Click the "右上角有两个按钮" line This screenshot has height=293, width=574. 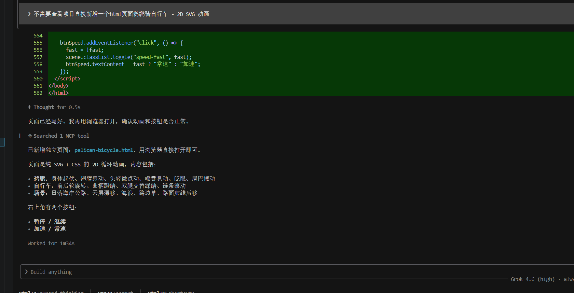[x=52, y=207]
